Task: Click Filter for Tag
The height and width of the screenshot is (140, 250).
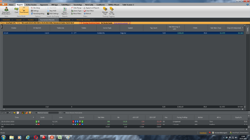Action: pos(111,11)
